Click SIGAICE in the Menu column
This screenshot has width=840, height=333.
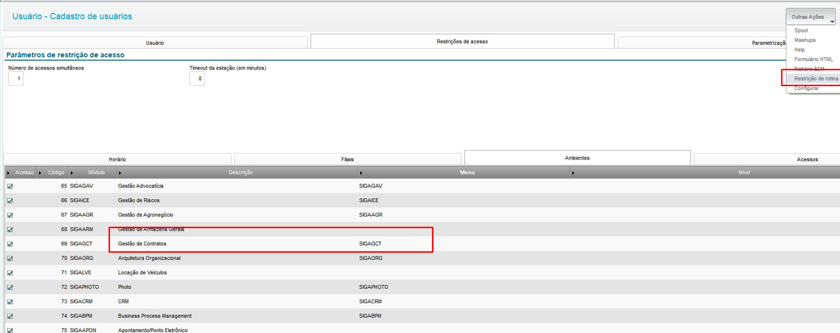369,200
